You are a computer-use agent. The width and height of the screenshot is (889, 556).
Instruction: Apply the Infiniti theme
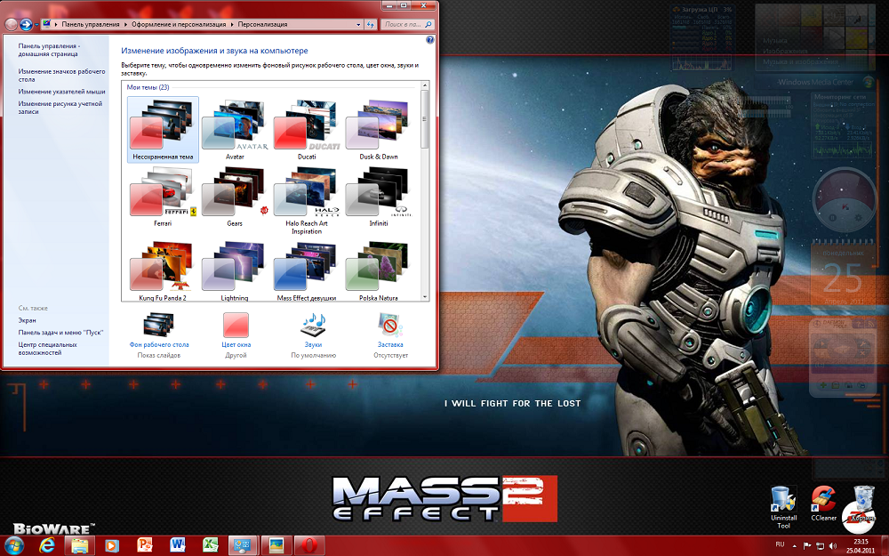pos(379,197)
